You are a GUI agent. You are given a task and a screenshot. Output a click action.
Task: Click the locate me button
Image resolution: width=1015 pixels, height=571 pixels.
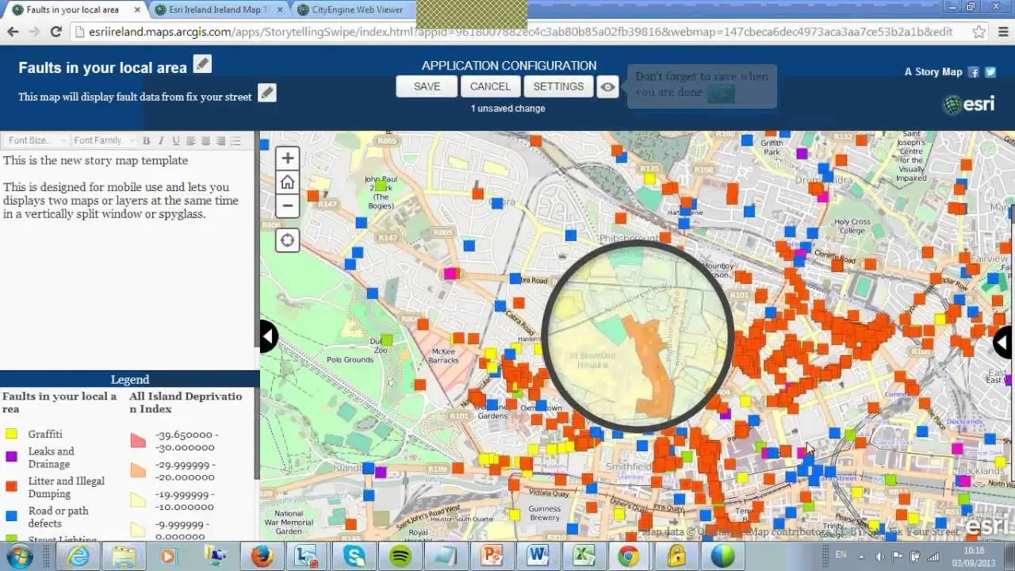tap(287, 240)
